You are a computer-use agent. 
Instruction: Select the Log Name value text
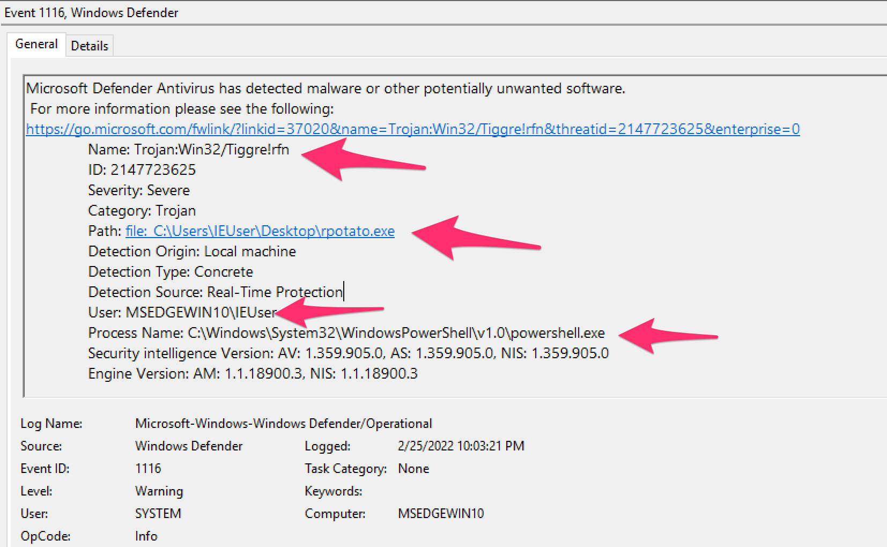(283, 423)
